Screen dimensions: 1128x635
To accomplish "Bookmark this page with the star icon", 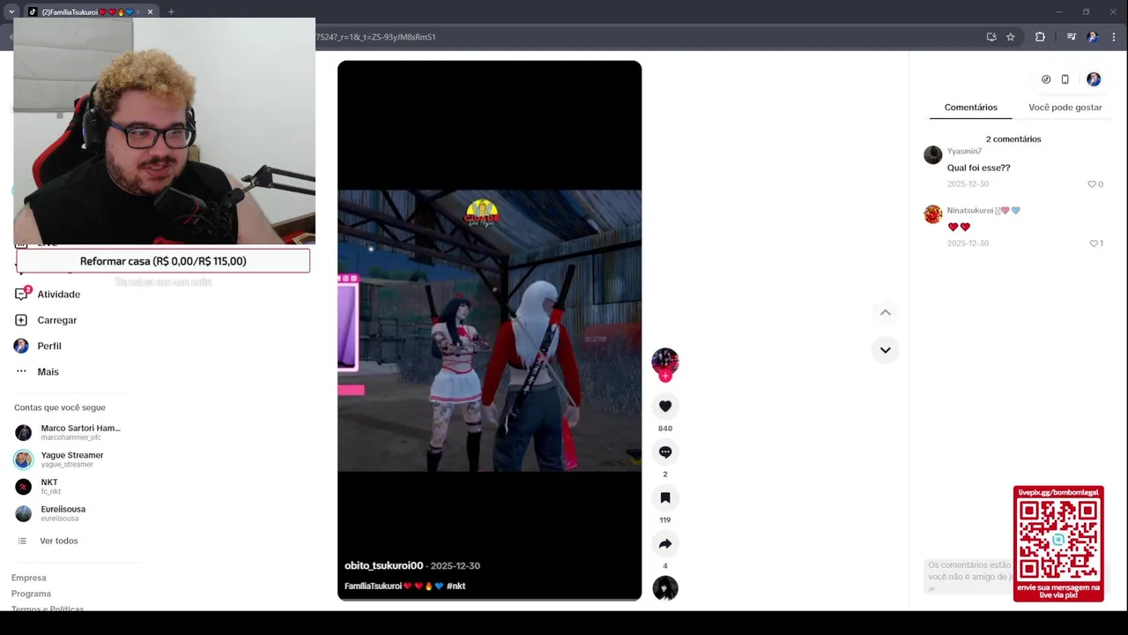I will point(1011,37).
